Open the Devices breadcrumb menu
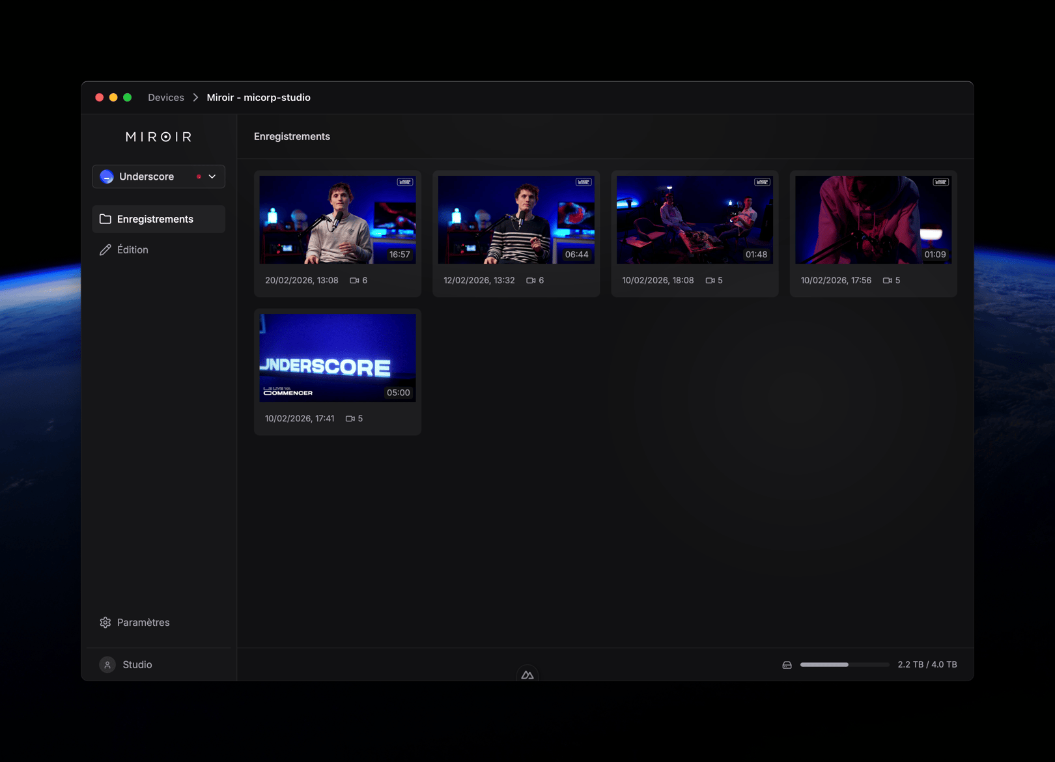 pyautogui.click(x=166, y=97)
